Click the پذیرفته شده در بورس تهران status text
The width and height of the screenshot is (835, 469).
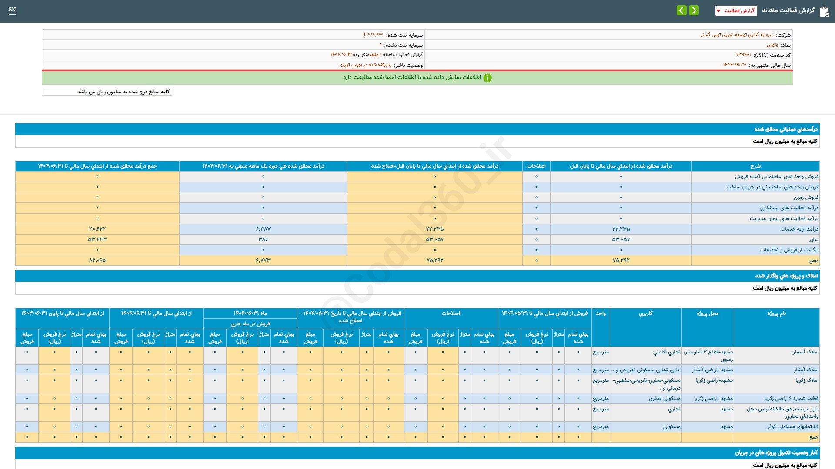tap(365, 65)
